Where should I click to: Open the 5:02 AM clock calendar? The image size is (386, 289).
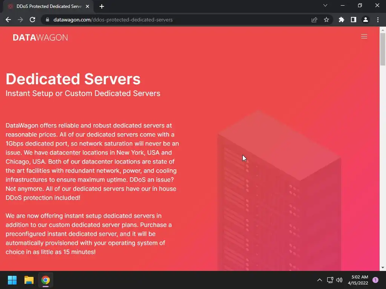tap(358, 280)
